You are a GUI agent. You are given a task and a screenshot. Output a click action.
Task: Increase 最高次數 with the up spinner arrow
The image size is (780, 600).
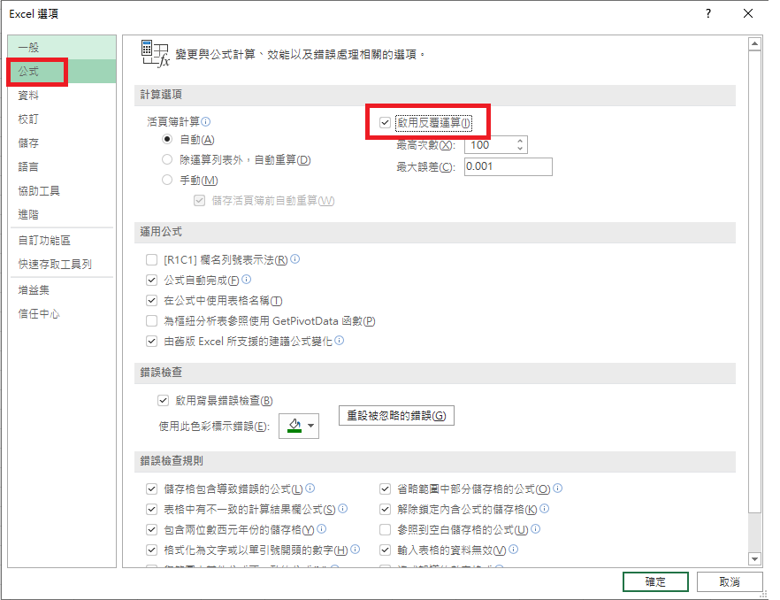pos(520,141)
